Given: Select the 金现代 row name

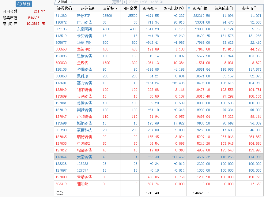Looking at the screenshot, I should click(82, 63).
